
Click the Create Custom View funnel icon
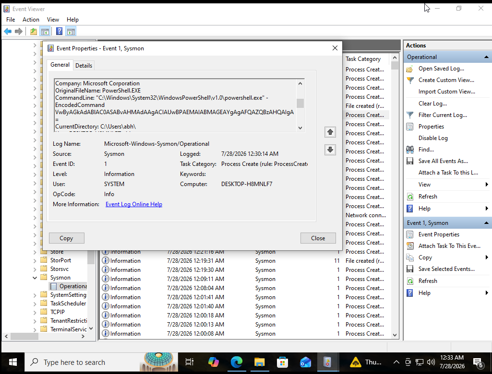point(410,80)
